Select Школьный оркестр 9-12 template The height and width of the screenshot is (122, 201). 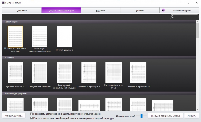[x=113, y=72]
